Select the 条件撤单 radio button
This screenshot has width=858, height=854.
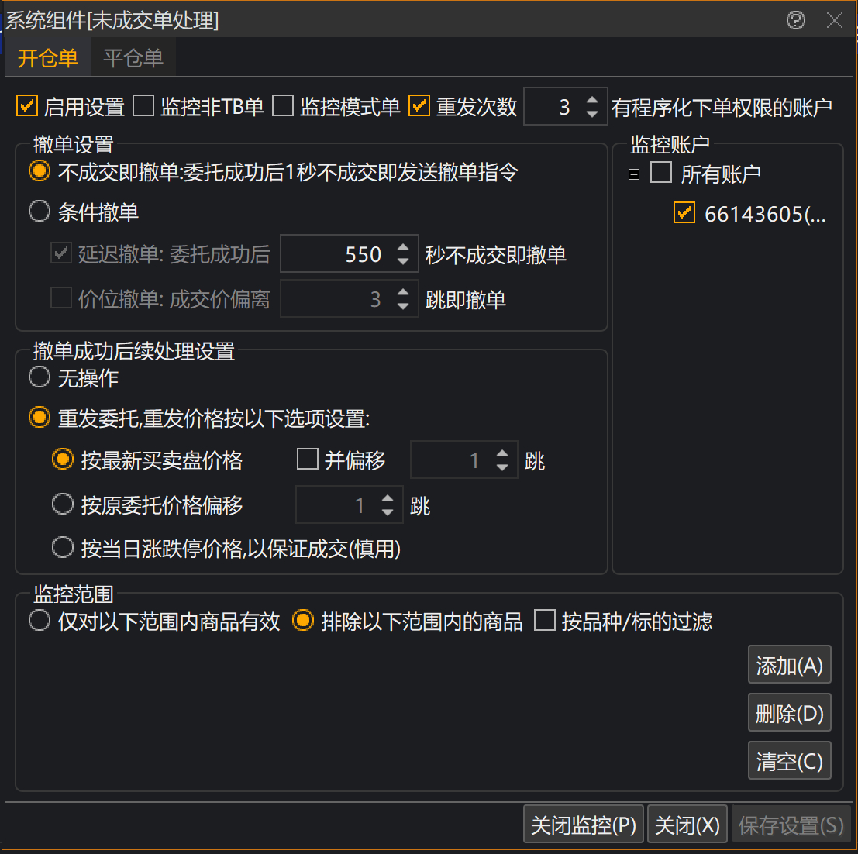(x=40, y=212)
